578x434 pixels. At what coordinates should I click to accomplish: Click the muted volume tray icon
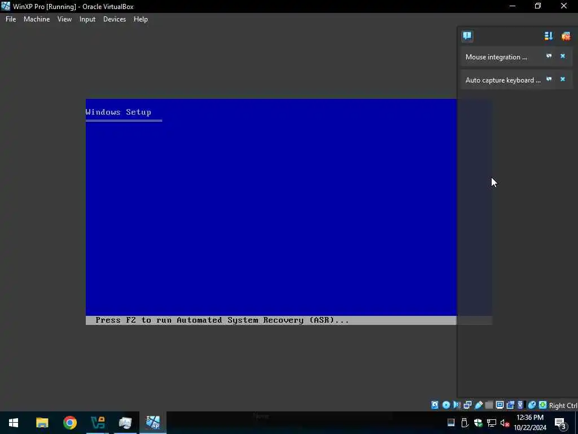click(x=505, y=423)
